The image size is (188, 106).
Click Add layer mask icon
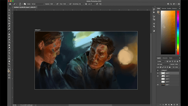(x=166, y=105)
